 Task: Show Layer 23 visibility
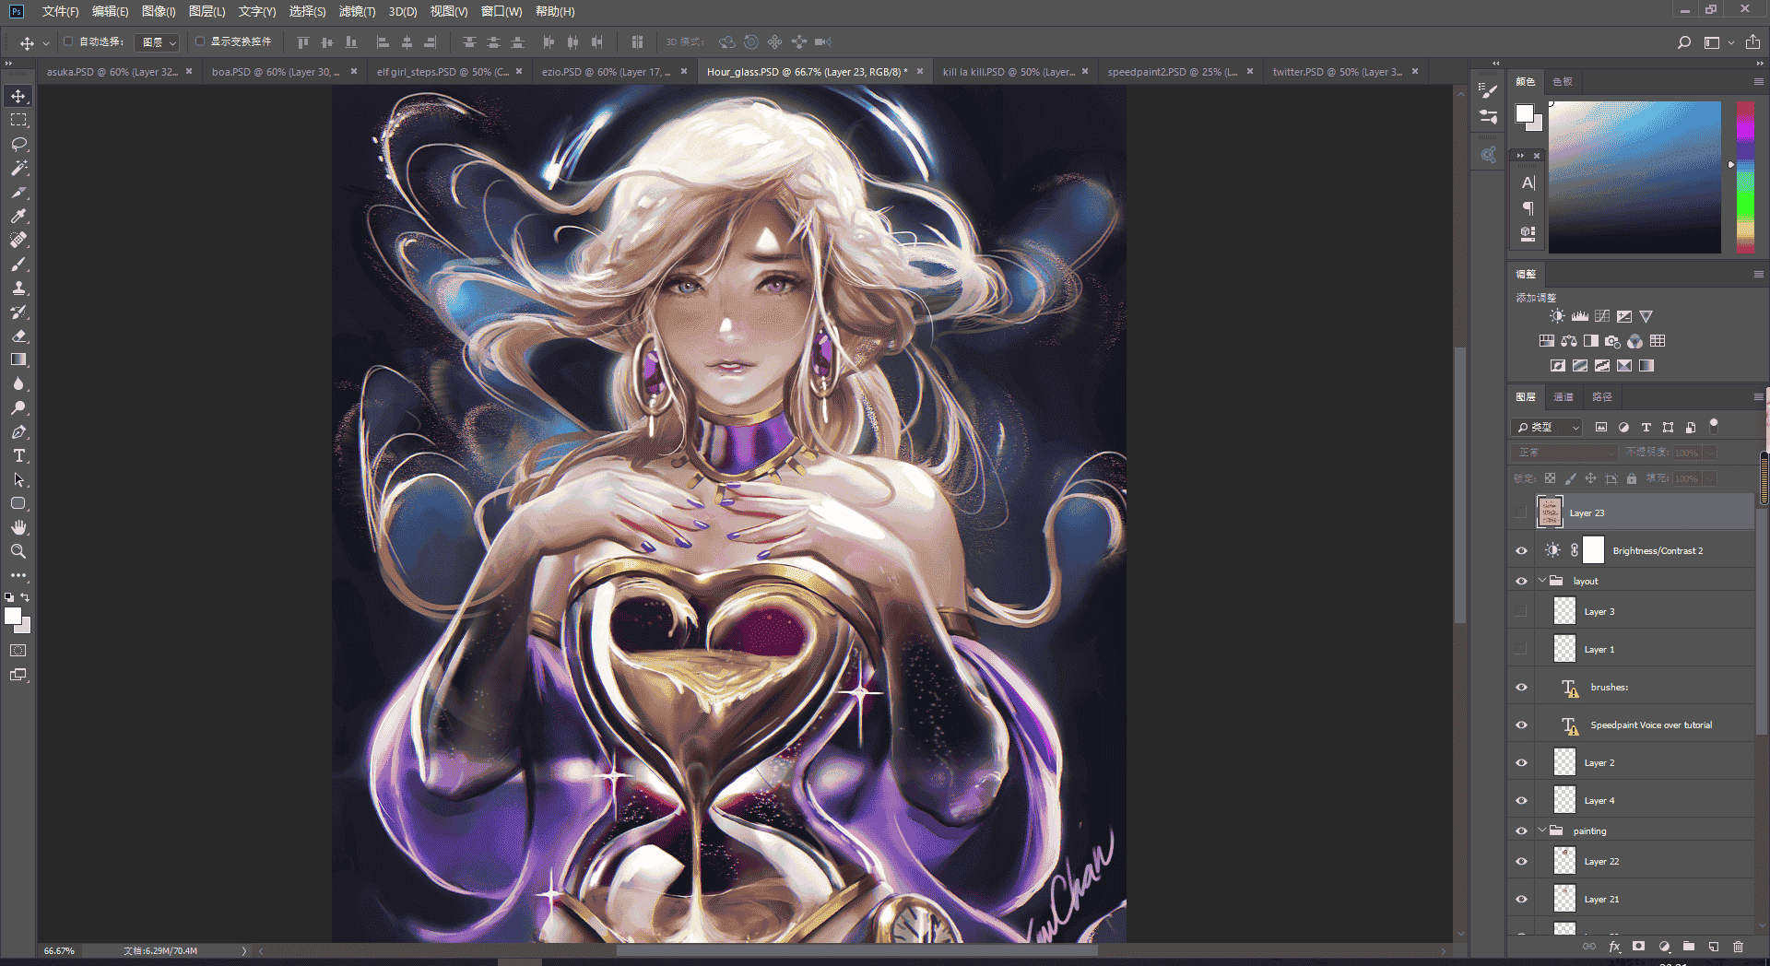1521,512
